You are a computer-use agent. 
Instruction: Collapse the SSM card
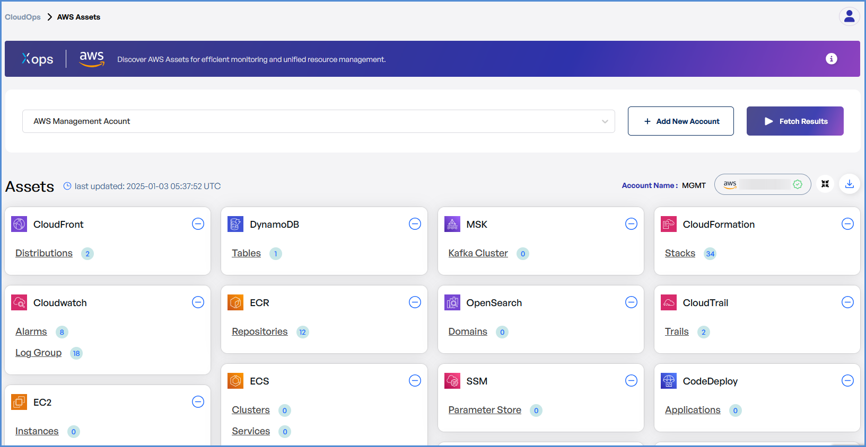click(x=631, y=381)
